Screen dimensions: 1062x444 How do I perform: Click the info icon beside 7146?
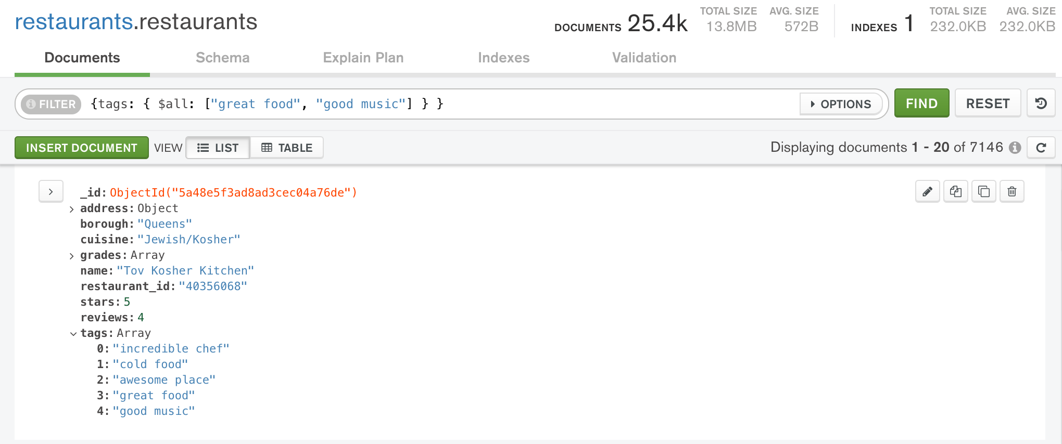(x=1015, y=148)
